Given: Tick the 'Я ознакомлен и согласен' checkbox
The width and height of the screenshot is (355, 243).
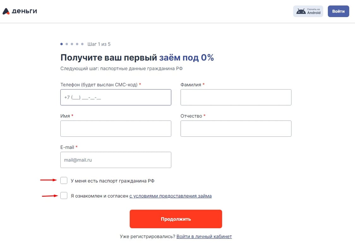Looking at the screenshot, I should [x=64, y=196].
